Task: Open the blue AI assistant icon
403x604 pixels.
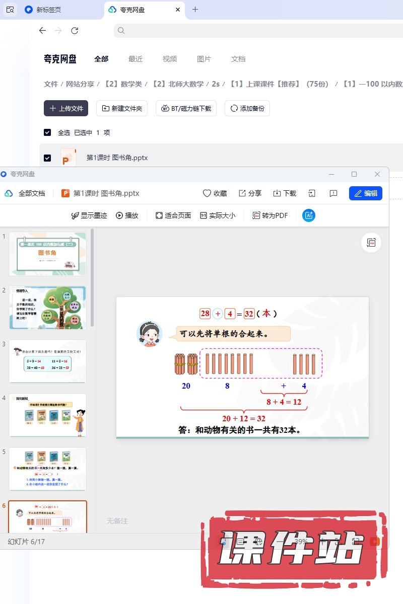Action: point(308,215)
